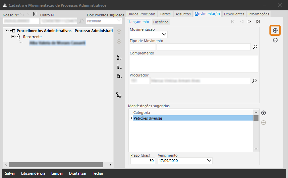The height and width of the screenshot is (178, 288).
Task: Click sort A to Z icon
Action: point(119,58)
